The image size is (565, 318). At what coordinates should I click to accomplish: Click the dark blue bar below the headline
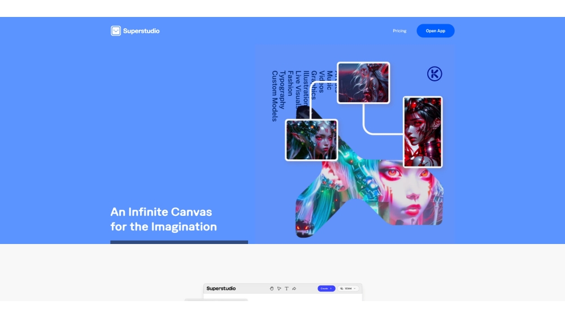point(179,242)
